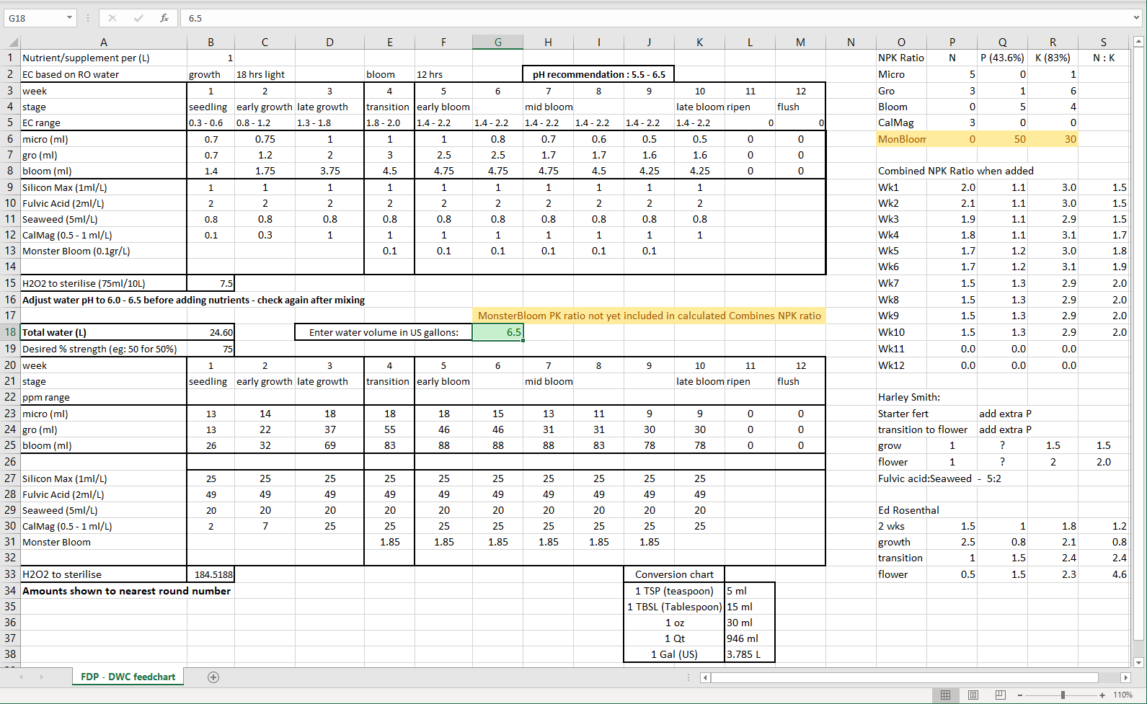Adjust the zoom slider handle
The image size is (1147, 704).
click(x=1063, y=695)
